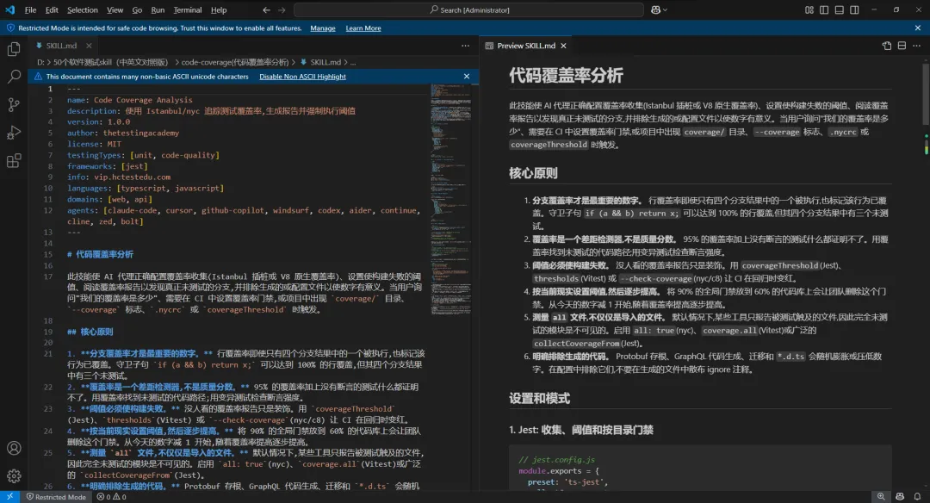The image size is (930, 503).
Task: Click the code-coverage breadcrumb folder
Action: coord(235,62)
